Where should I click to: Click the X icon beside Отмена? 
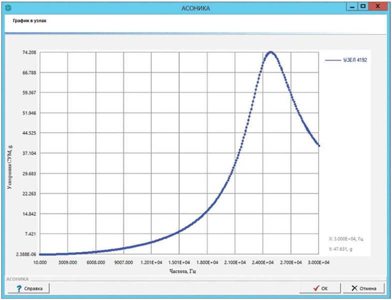pos(354,288)
